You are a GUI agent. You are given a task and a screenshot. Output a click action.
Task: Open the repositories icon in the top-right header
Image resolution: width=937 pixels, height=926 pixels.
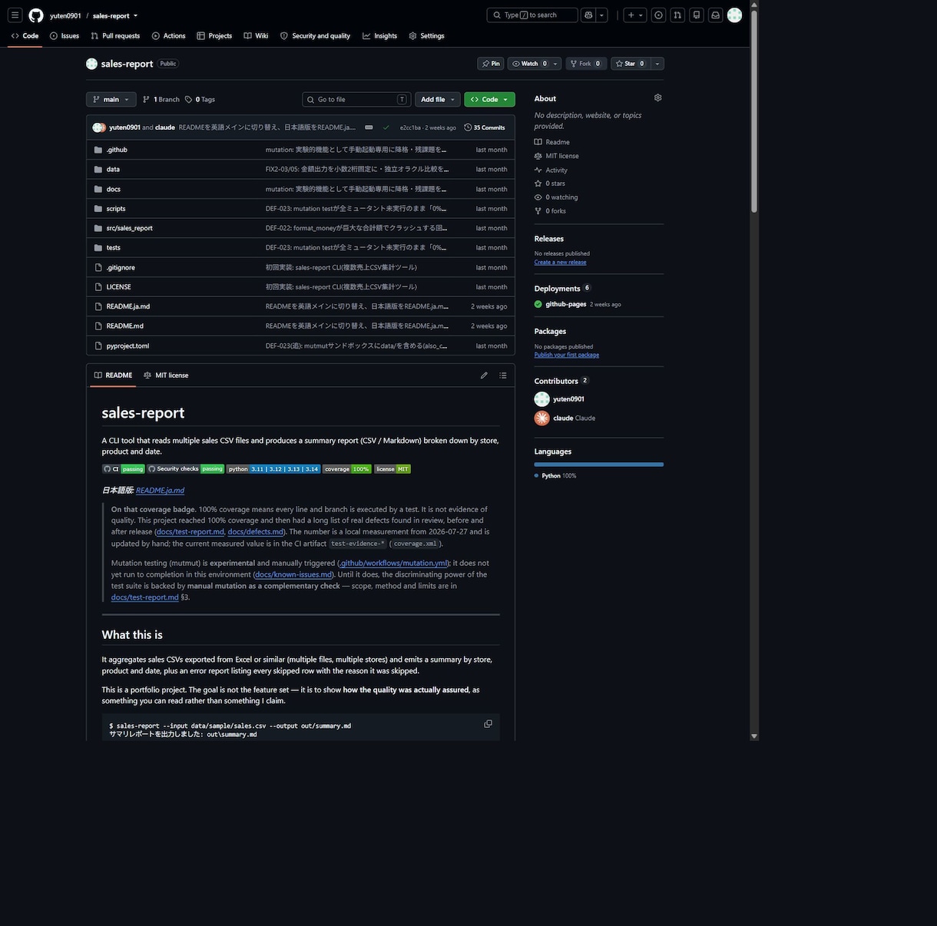697,15
